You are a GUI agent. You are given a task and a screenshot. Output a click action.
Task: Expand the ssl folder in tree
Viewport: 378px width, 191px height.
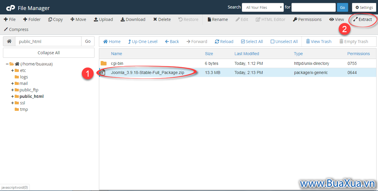tap(12, 103)
